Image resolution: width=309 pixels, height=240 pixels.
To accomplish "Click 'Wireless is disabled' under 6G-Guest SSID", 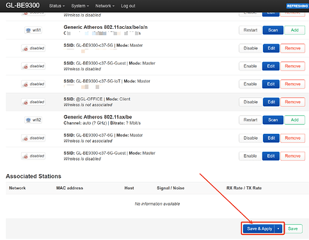I will [x=82, y=159].
